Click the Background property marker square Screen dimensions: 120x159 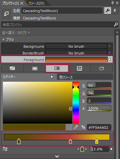coord(110,46)
